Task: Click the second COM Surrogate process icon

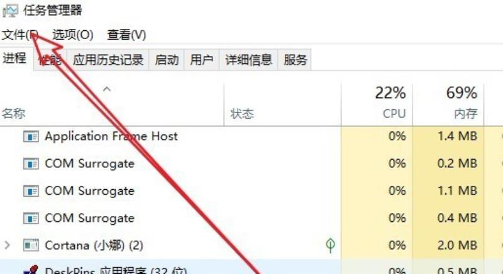Action: tap(31, 191)
